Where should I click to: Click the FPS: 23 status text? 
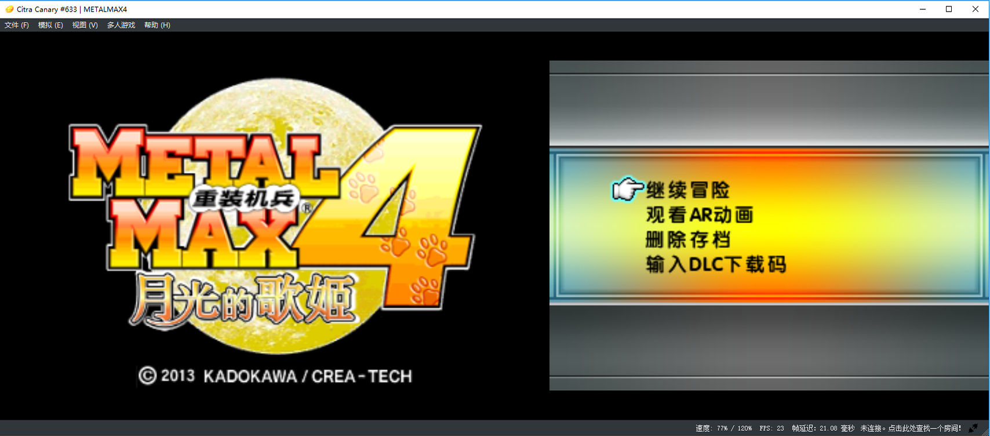tap(771, 428)
